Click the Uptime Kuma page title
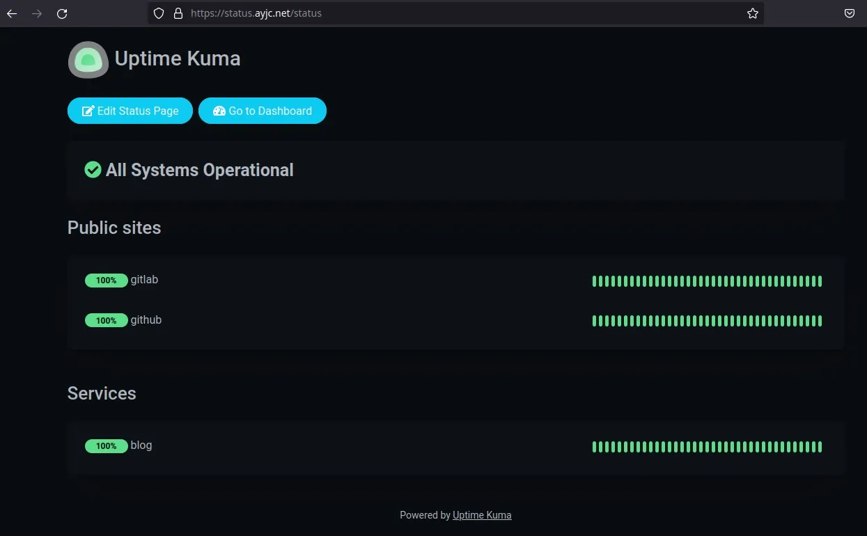The width and height of the screenshot is (867, 536). [178, 58]
